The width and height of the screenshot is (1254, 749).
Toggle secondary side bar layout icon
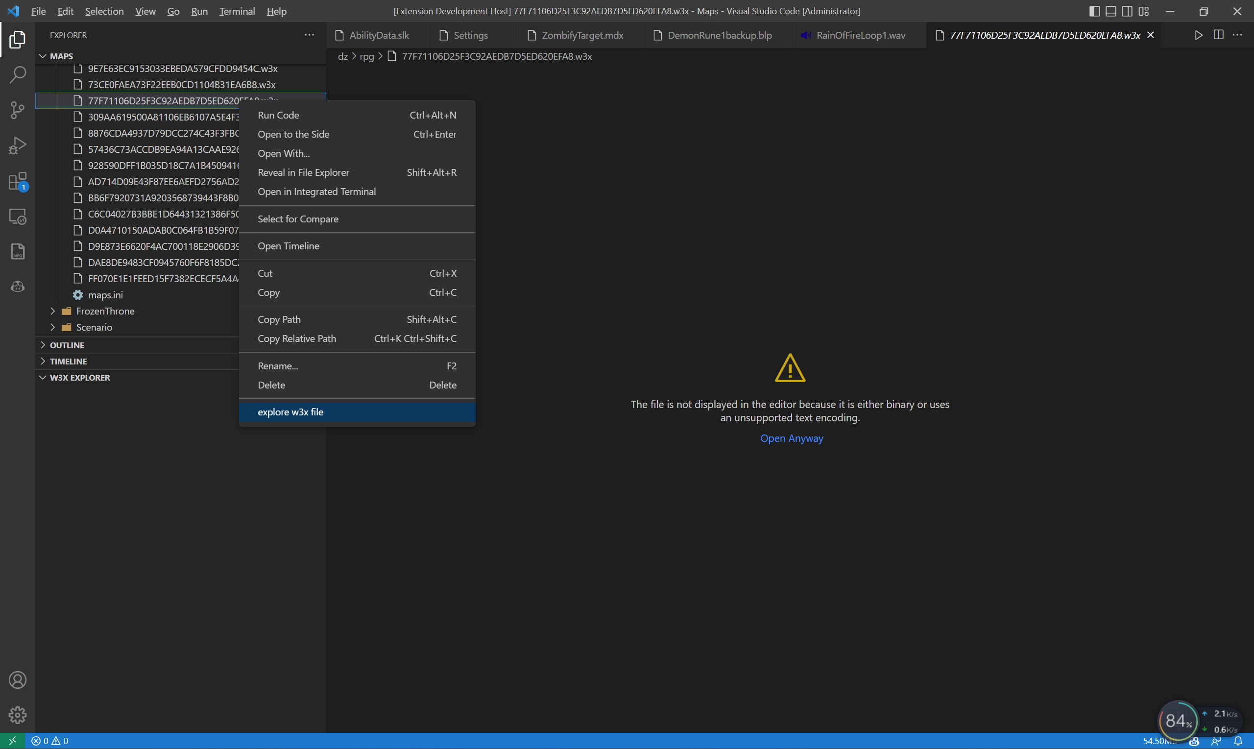tap(1127, 11)
